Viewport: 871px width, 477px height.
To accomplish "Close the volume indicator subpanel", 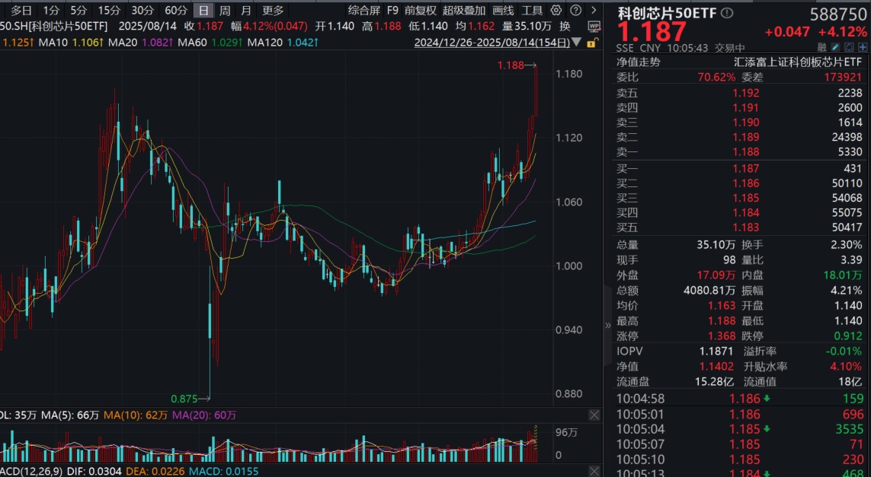I will [x=594, y=415].
